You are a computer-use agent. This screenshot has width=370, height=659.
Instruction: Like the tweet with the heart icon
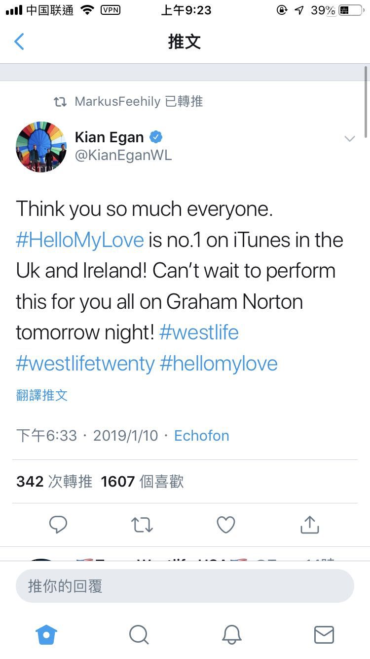tap(226, 525)
